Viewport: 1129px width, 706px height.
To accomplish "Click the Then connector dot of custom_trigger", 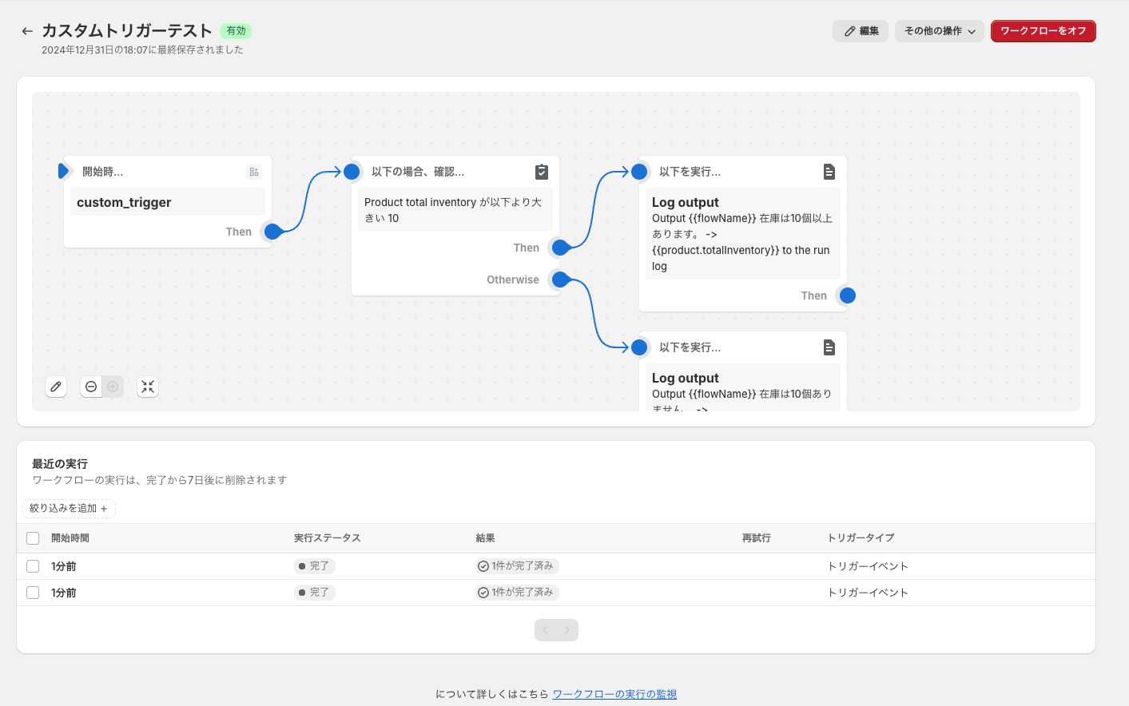I will pos(272,232).
